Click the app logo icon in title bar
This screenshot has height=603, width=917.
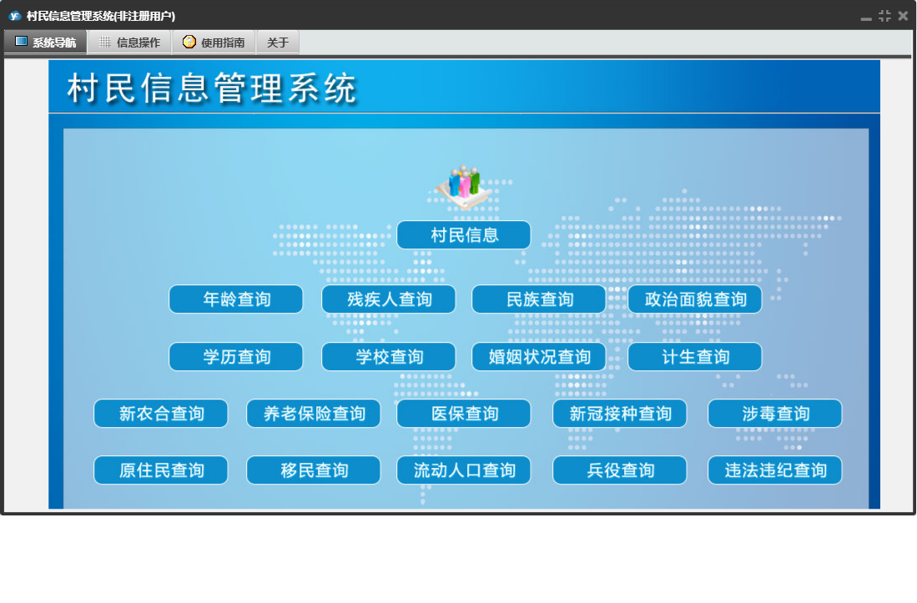(x=14, y=16)
